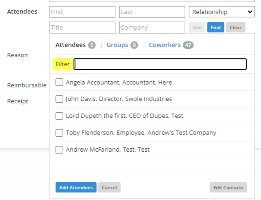Click the Last name field
The image size is (261, 200).
(152, 12)
